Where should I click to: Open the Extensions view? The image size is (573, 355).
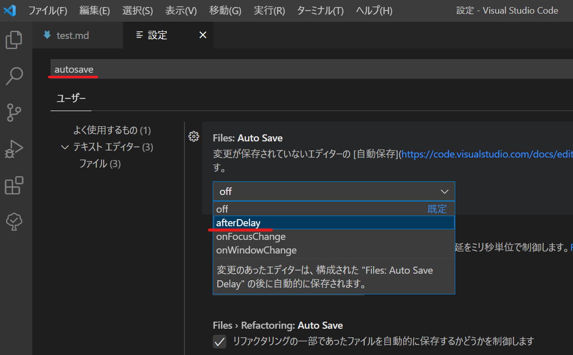coord(14,185)
